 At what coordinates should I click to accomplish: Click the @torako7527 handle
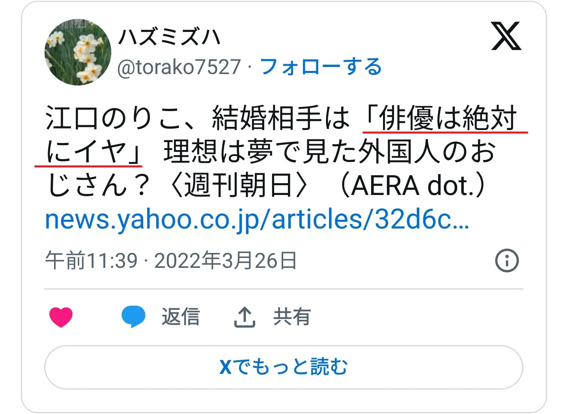tap(179, 67)
